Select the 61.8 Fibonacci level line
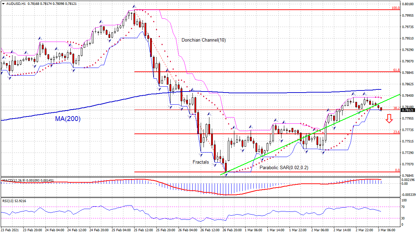 pos(243,72)
